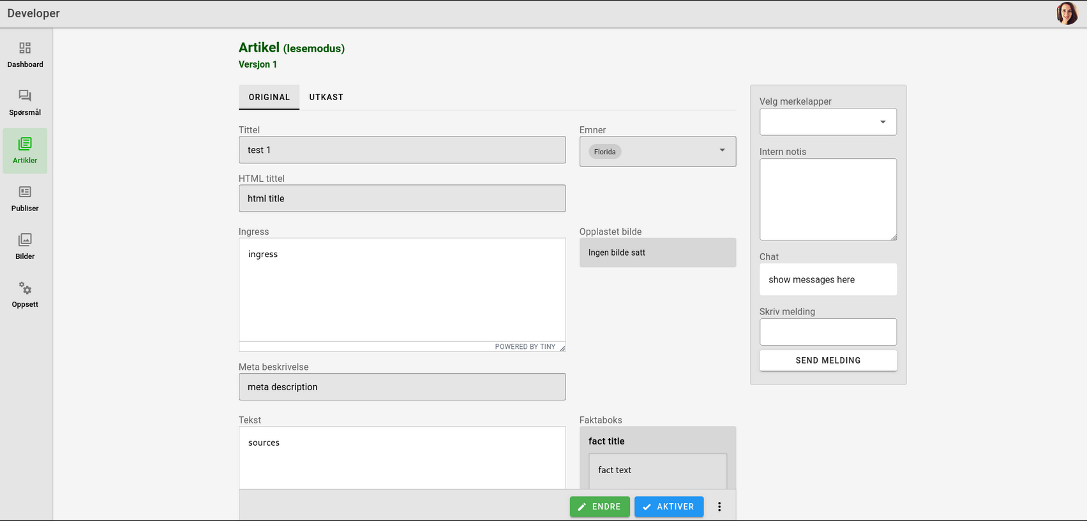This screenshot has height=521, width=1087.
Task: Click inside the Intern notis textarea
Action: 827,199
